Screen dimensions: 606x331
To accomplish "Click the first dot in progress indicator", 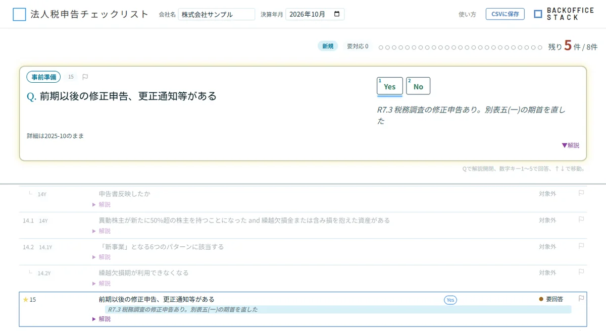I will tap(381, 47).
